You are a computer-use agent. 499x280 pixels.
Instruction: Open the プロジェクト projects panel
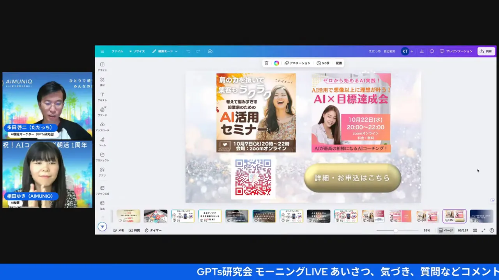(102, 157)
